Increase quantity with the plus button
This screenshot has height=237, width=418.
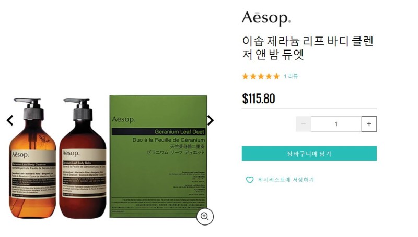(369, 124)
